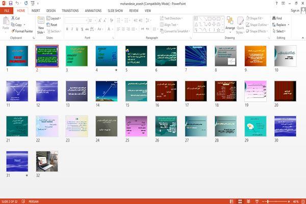Open the Arrange tool in Drawing group
The width and height of the screenshot is (306, 204).
coord(230,24)
